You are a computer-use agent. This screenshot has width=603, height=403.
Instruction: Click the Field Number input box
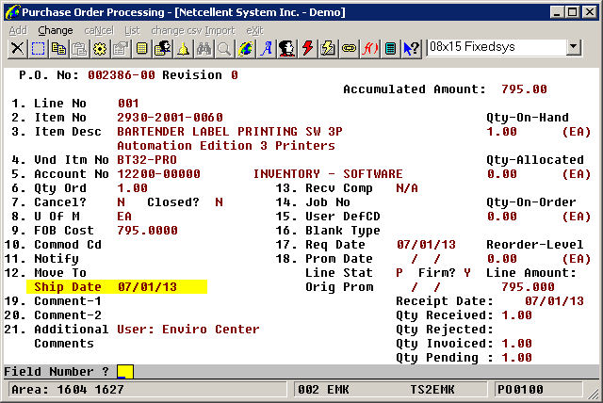[x=125, y=372]
